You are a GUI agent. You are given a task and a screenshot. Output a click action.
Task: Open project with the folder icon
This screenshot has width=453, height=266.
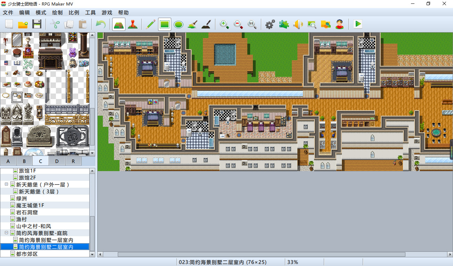point(23,24)
